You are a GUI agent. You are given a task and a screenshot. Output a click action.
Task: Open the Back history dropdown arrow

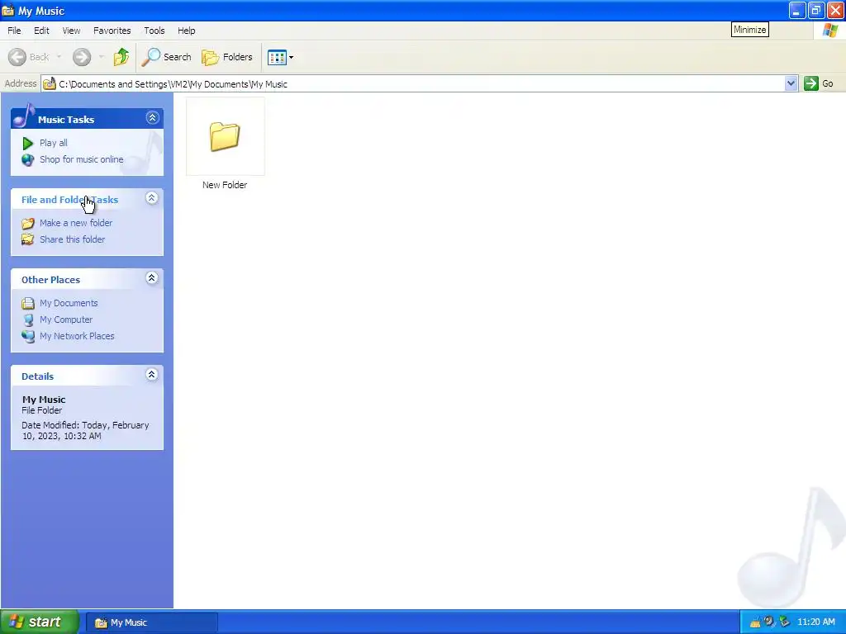click(59, 57)
